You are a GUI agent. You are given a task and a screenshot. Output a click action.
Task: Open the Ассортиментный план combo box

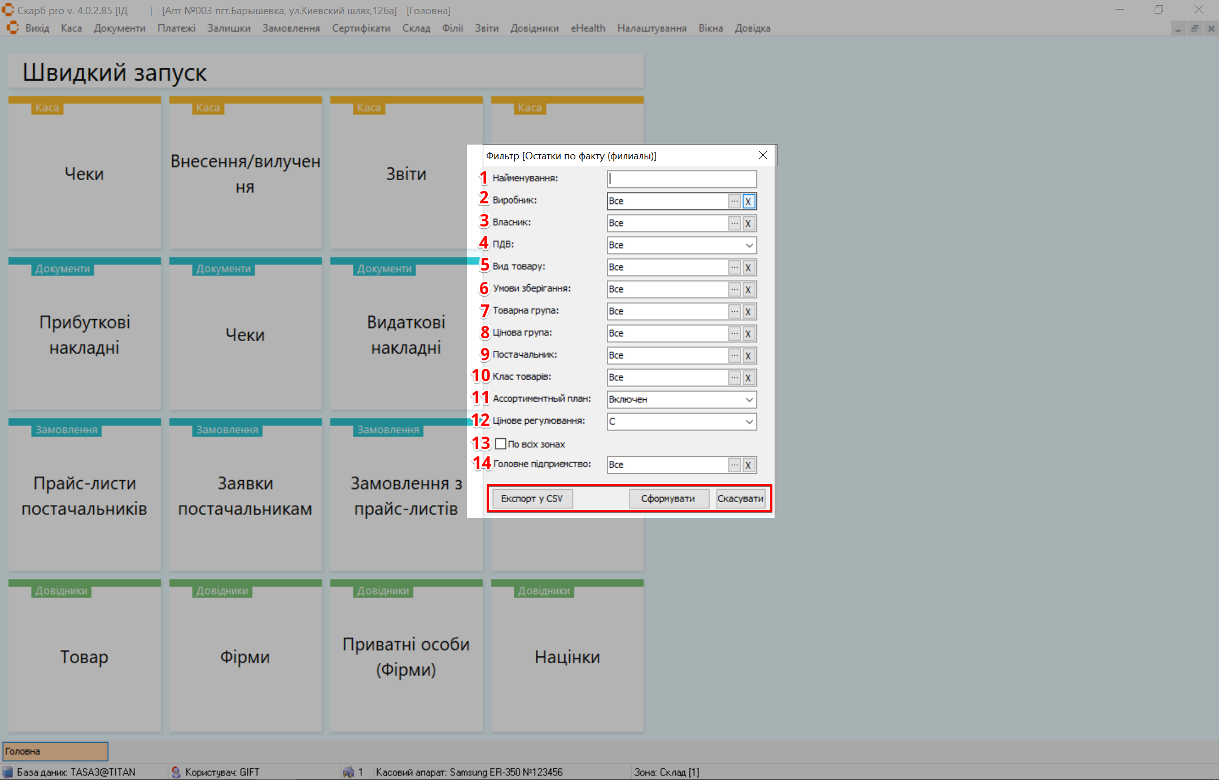tap(749, 399)
